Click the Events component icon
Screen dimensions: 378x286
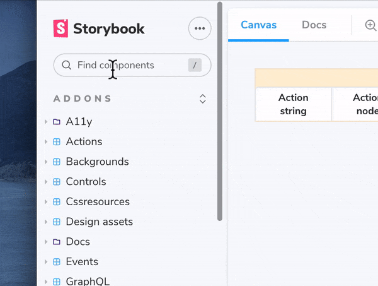(x=57, y=261)
